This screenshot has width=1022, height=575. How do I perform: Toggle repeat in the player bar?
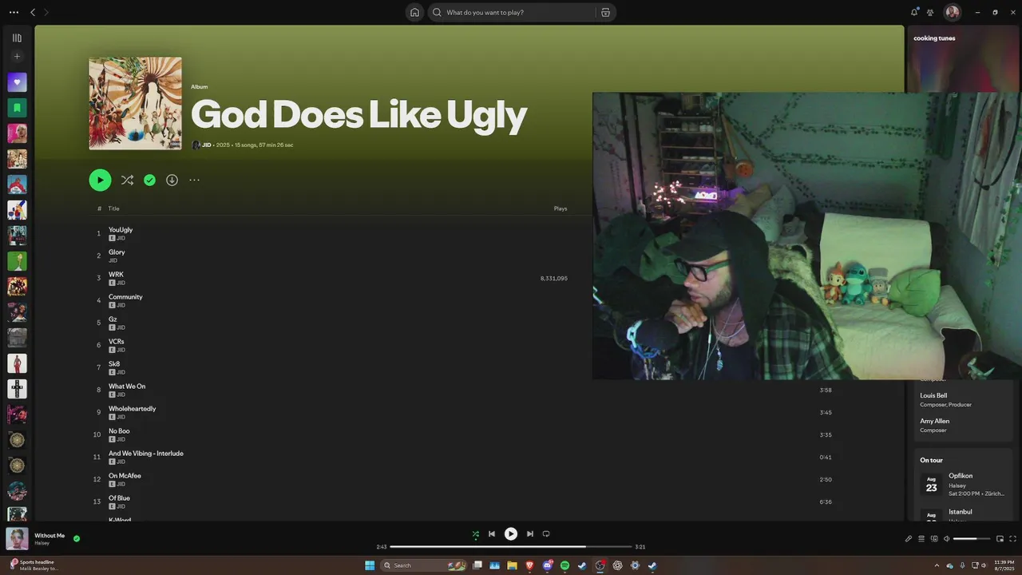[x=546, y=533]
